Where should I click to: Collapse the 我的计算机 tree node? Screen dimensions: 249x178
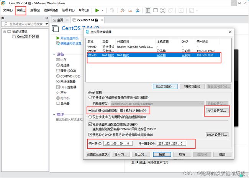point(5,32)
